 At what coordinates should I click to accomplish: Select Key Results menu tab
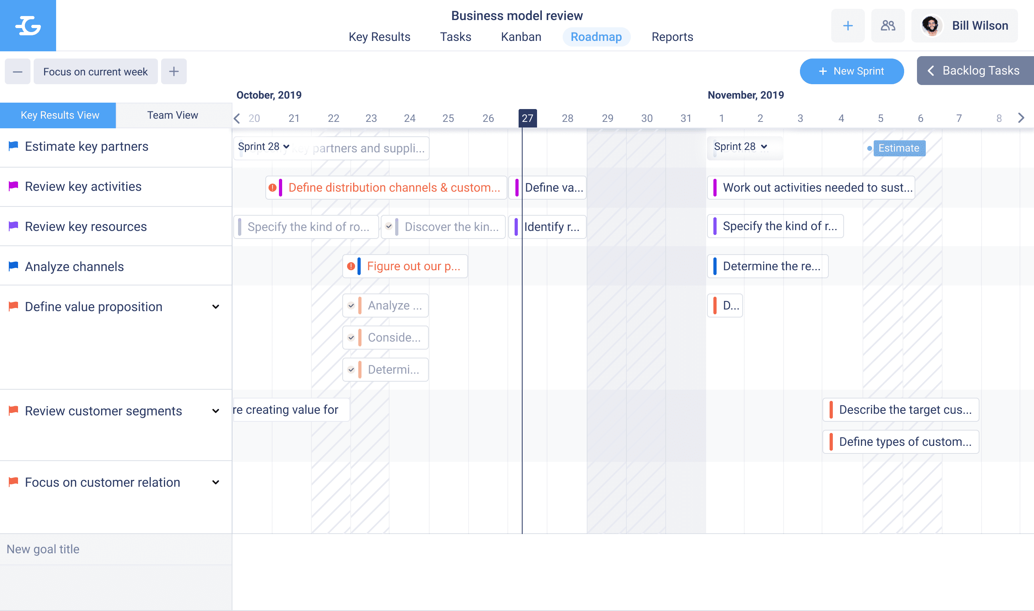pos(379,36)
